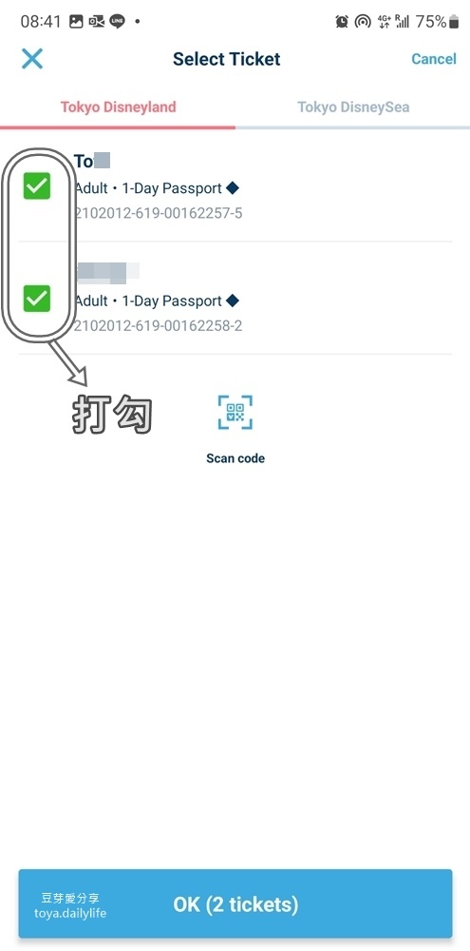The height and width of the screenshot is (951, 470).
Task: Tap the hotspot status icon
Action: click(363, 22)
